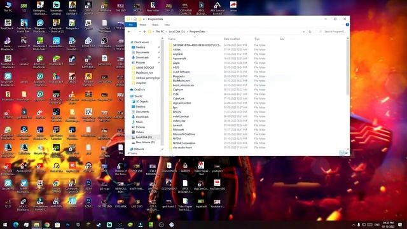
Task: Select the Adobe folder
Action: coord(177,50)
